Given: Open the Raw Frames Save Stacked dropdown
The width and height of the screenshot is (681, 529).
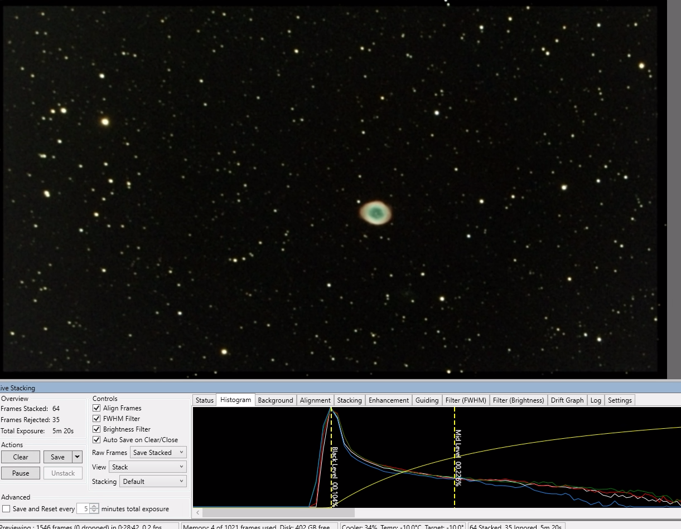Looking at the screenshot, I should click(x=158, y=453).
